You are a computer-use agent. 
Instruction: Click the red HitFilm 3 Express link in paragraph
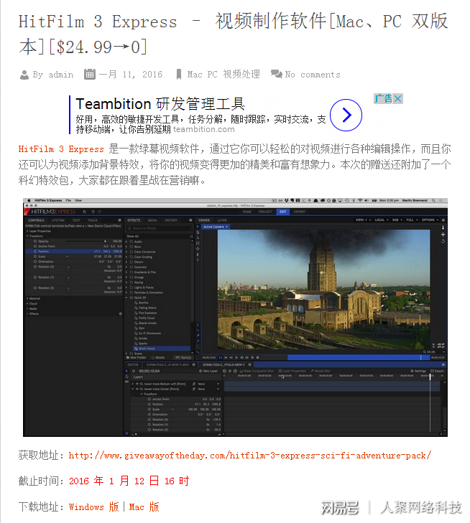coord(61,149)
